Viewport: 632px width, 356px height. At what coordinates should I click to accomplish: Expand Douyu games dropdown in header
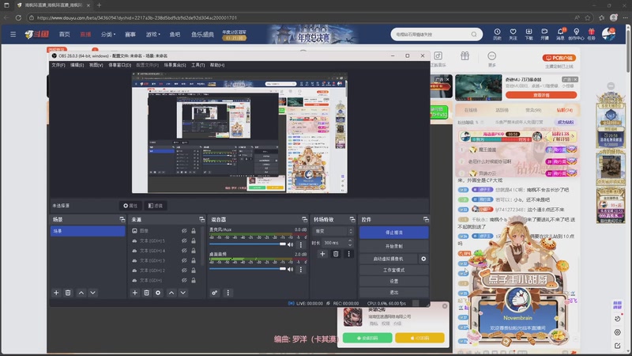(x=152, y=34)
